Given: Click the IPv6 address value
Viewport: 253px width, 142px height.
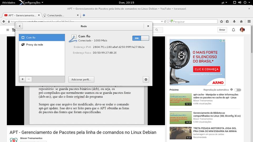Looking at the screenshot, I should point(119,47).
